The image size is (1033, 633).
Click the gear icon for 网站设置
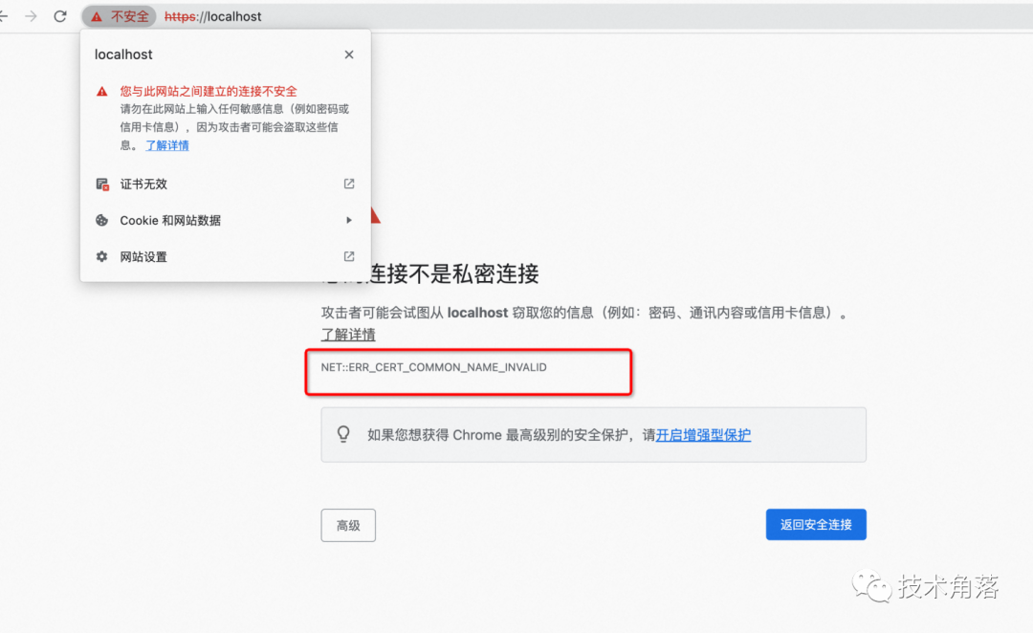click(x=101, y=256)
